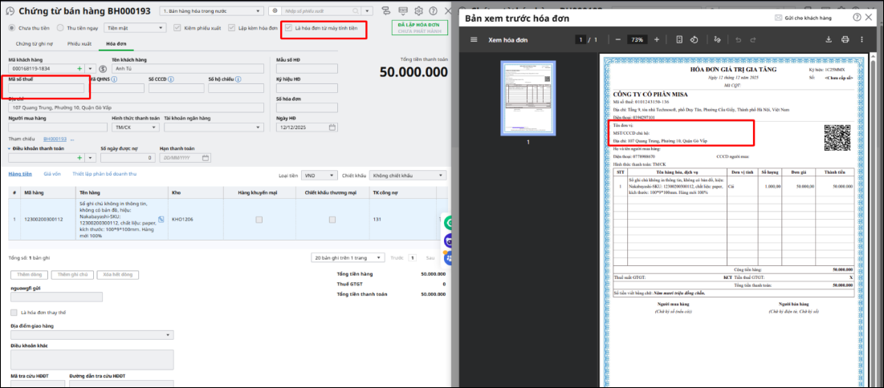Toggle Lập kèm hóa đơn checkbox
This screenshot has height=388, width=884.
232,27
